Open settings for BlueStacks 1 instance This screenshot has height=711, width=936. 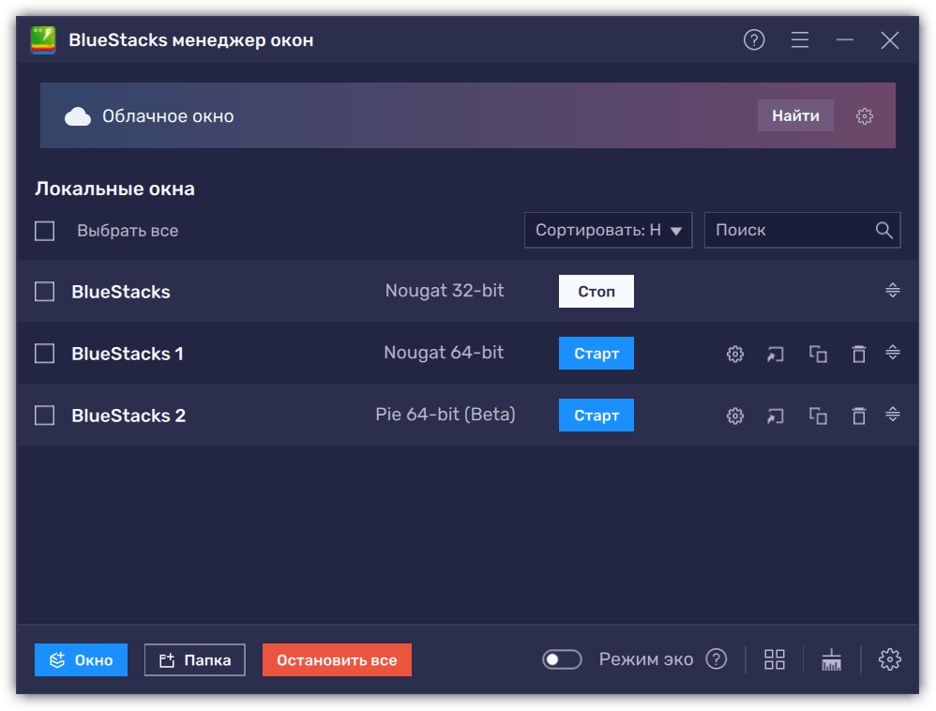tap(735, 354)
